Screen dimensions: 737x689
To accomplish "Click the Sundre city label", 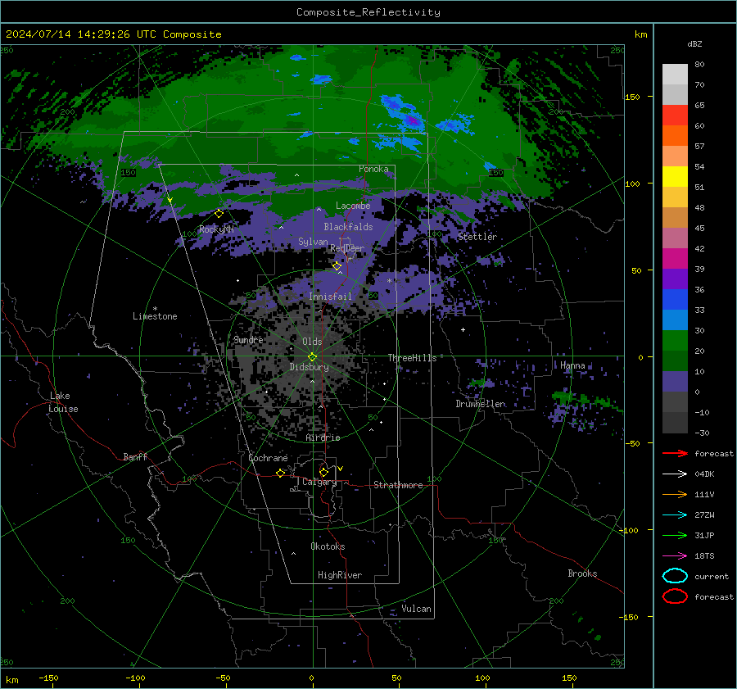I will pos(248,339).
